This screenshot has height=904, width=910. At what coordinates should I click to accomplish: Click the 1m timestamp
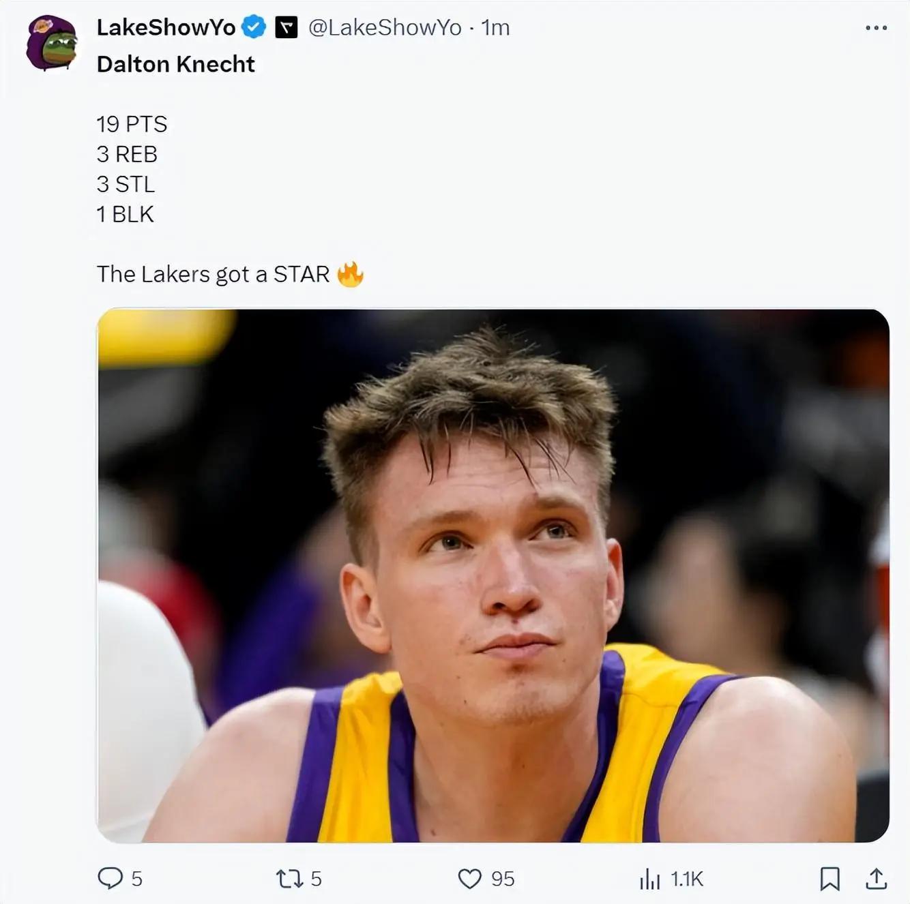point(495,27)
